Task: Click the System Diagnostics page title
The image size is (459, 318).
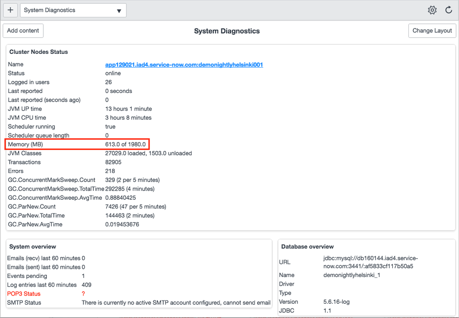Action: (227, 31)
